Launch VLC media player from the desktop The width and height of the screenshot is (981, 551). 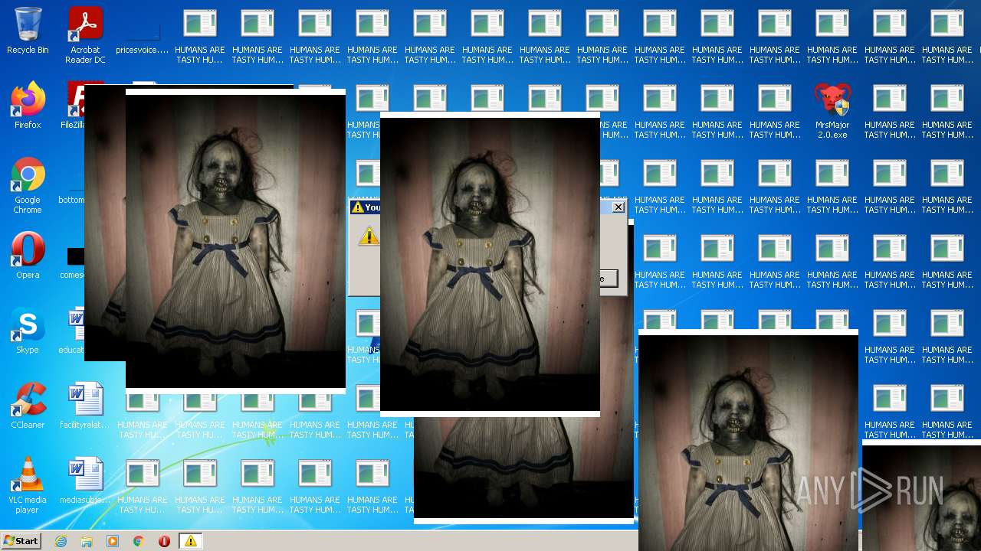(x=28, y=485)
